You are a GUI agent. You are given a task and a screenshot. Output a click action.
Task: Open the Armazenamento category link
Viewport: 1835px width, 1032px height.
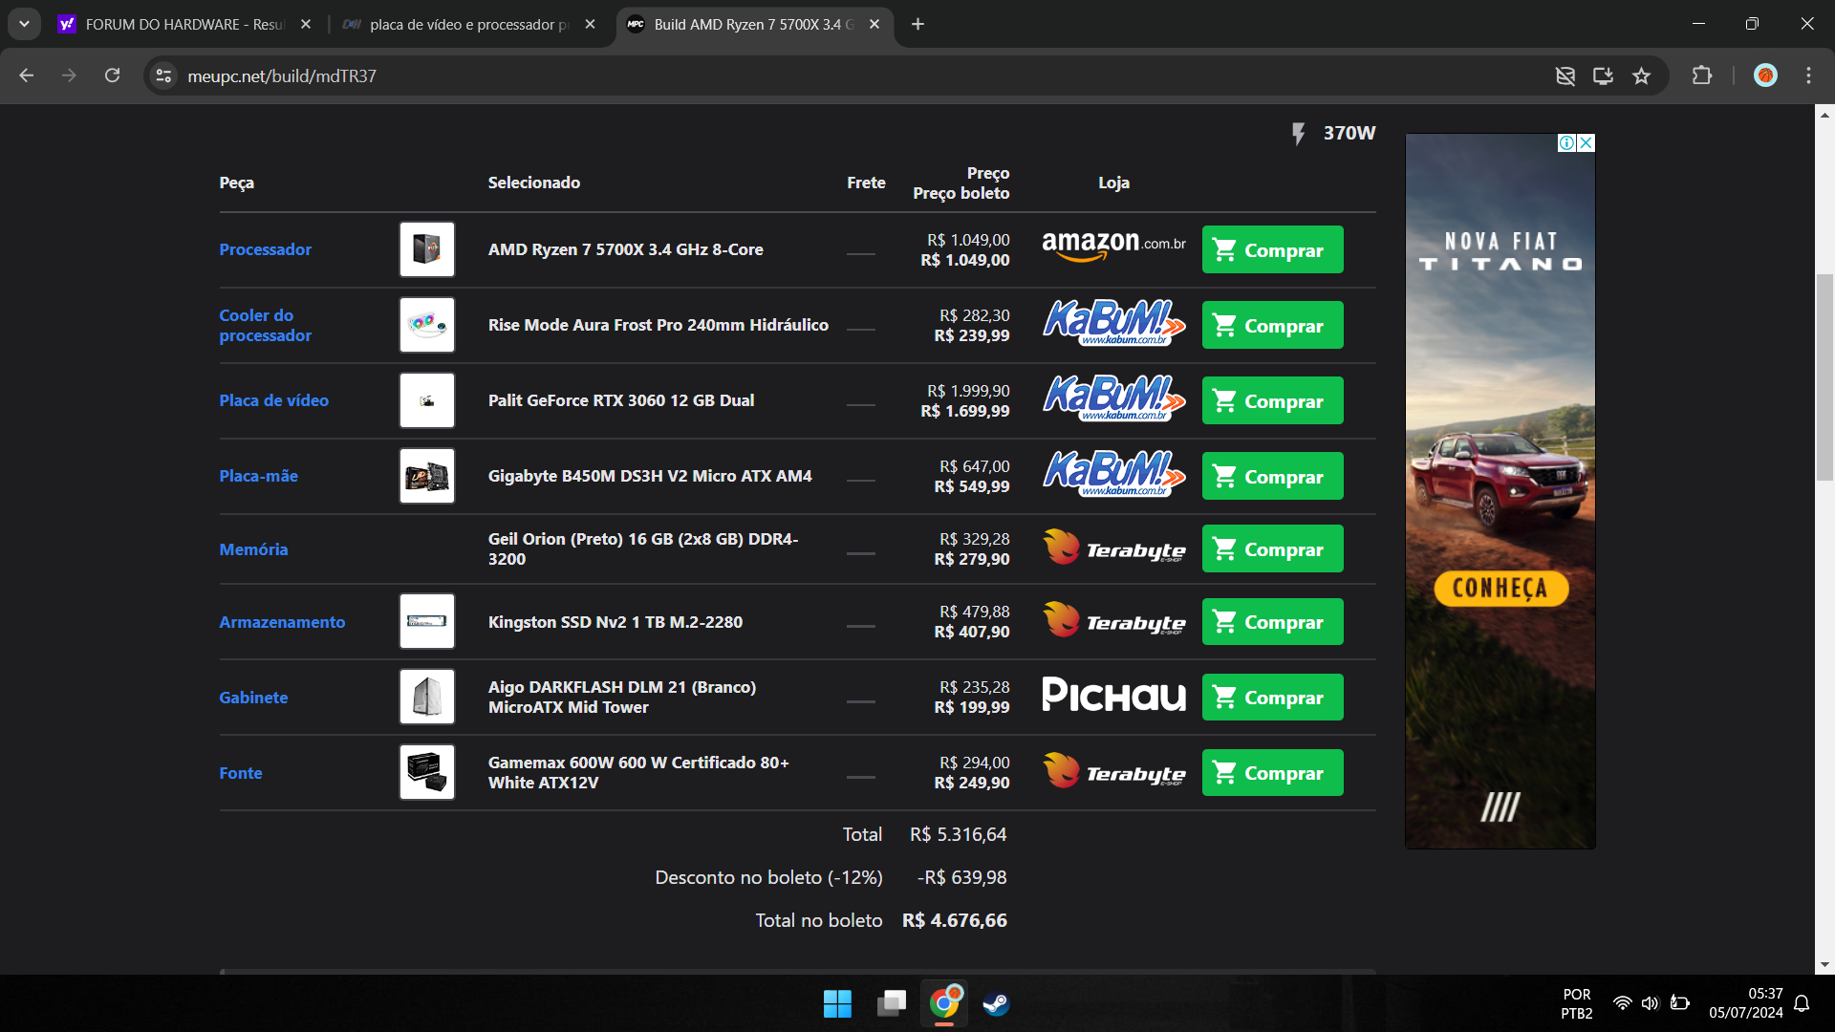pos(282,622)
